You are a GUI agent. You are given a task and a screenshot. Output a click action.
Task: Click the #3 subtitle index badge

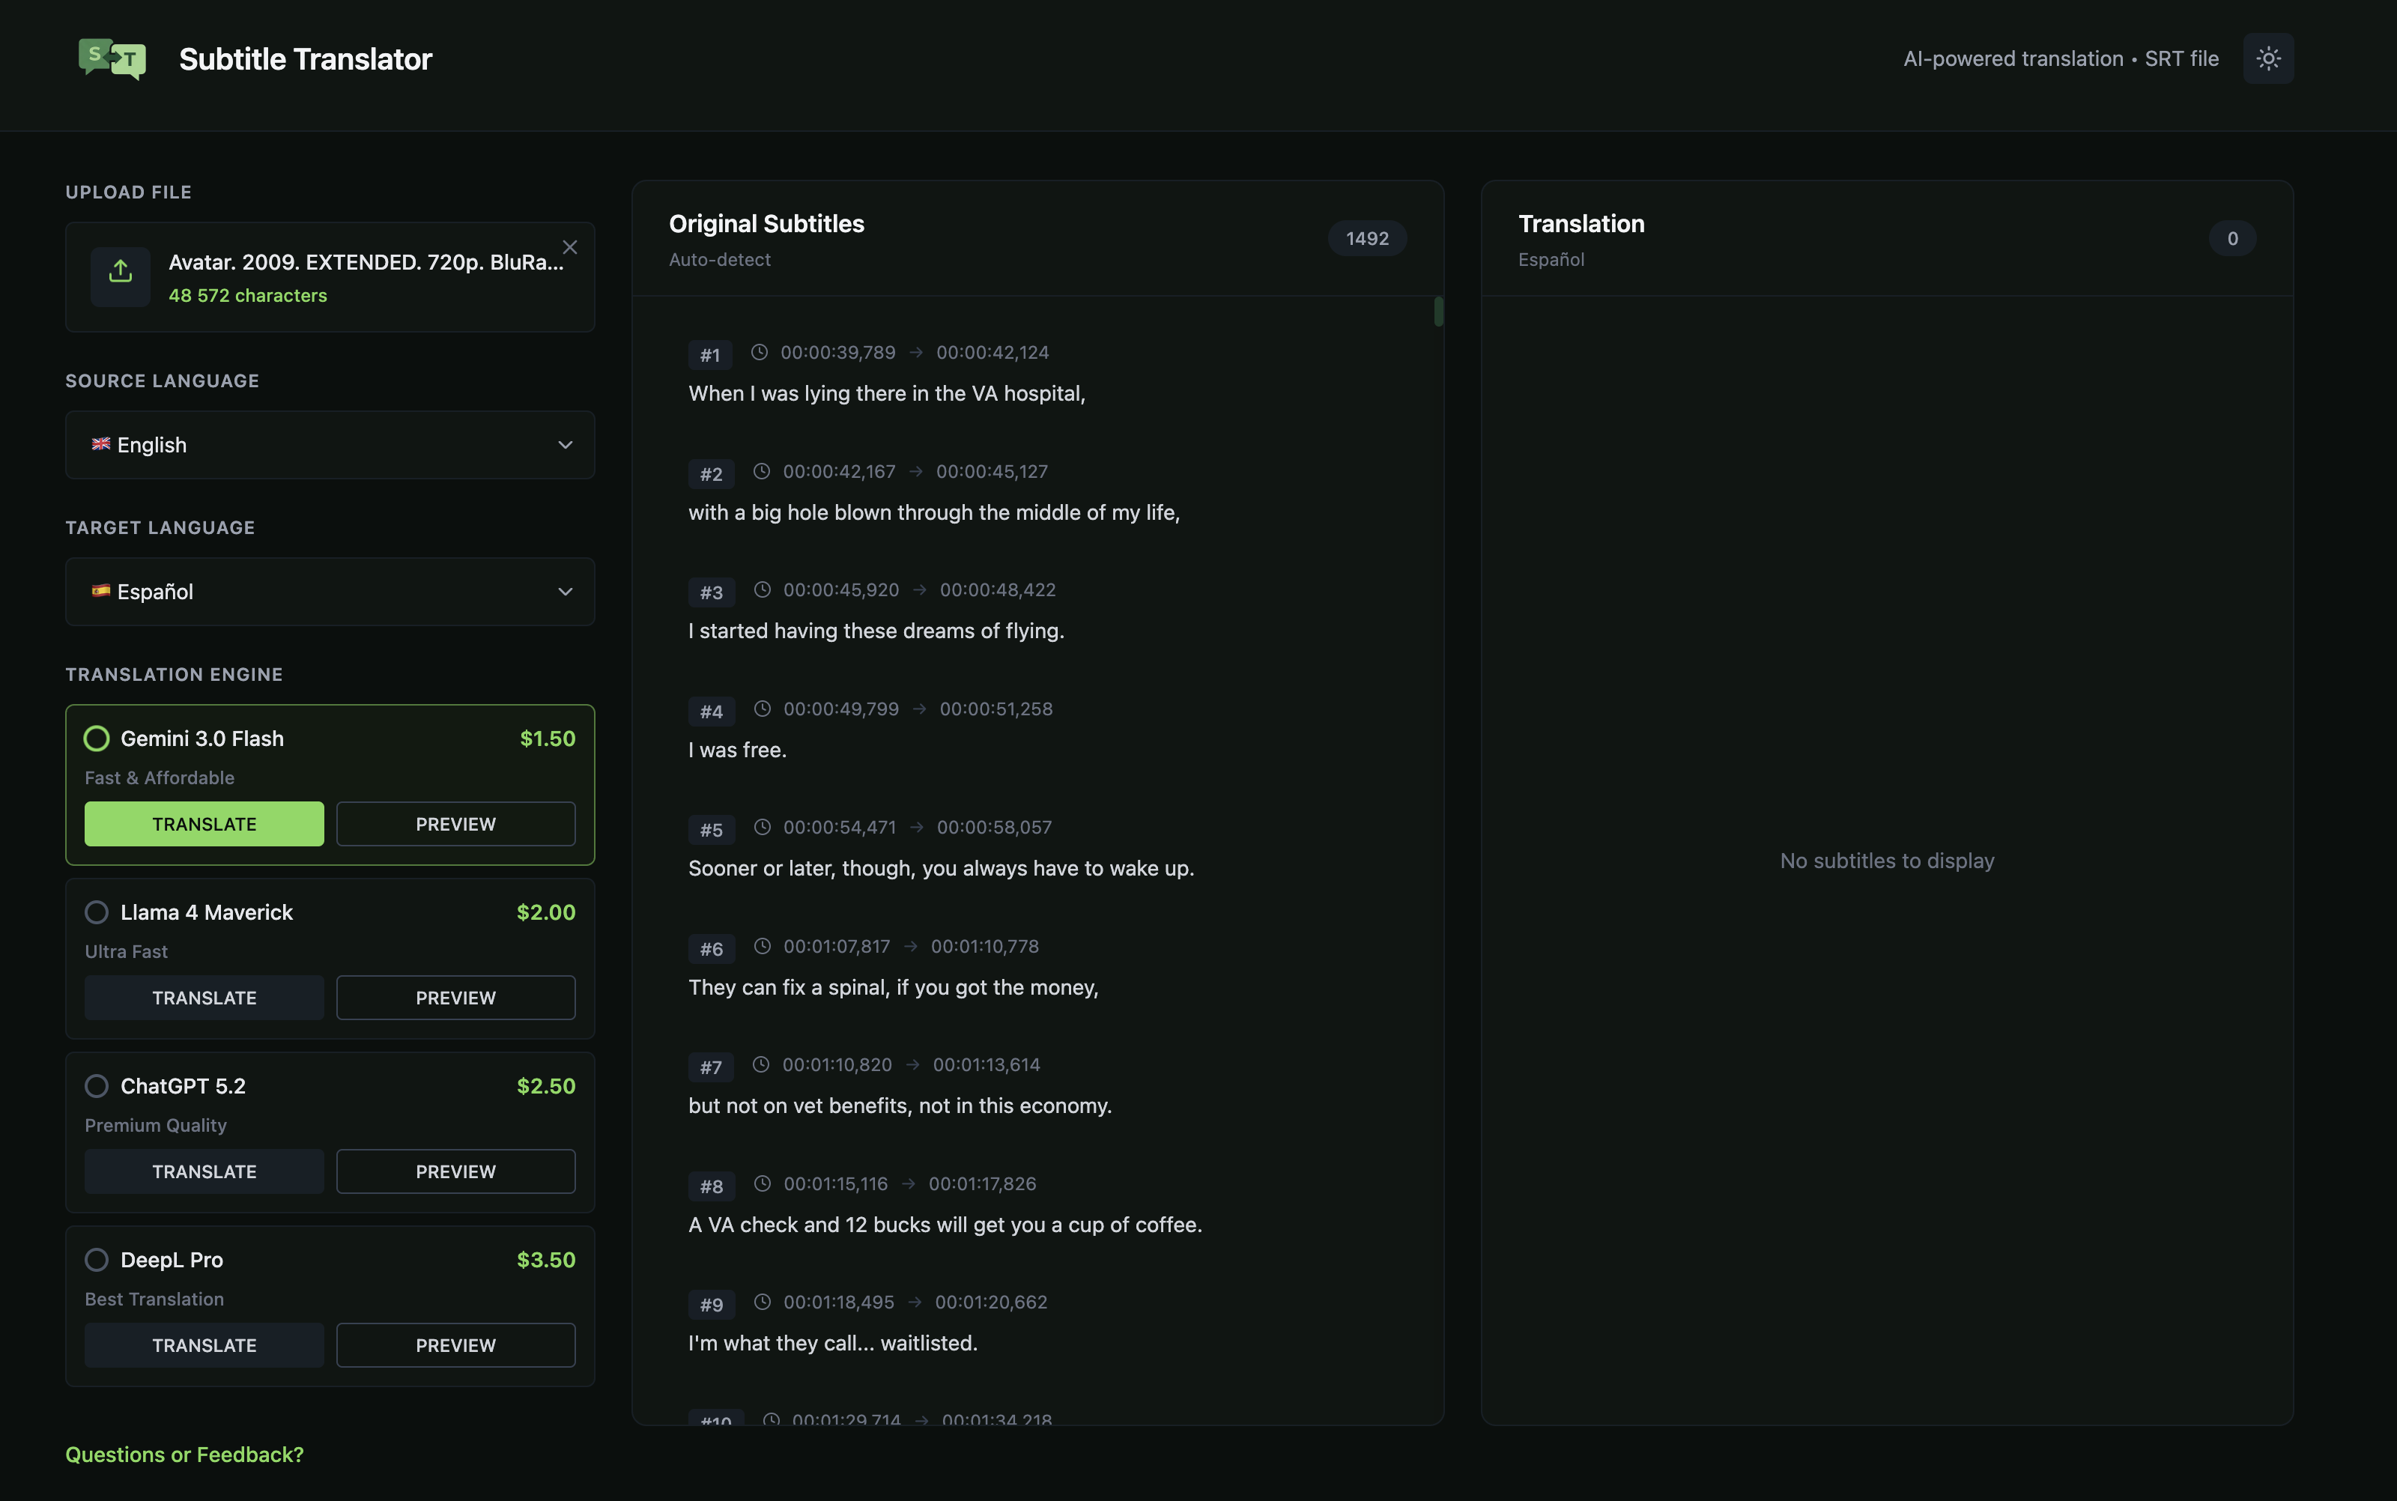711,592
